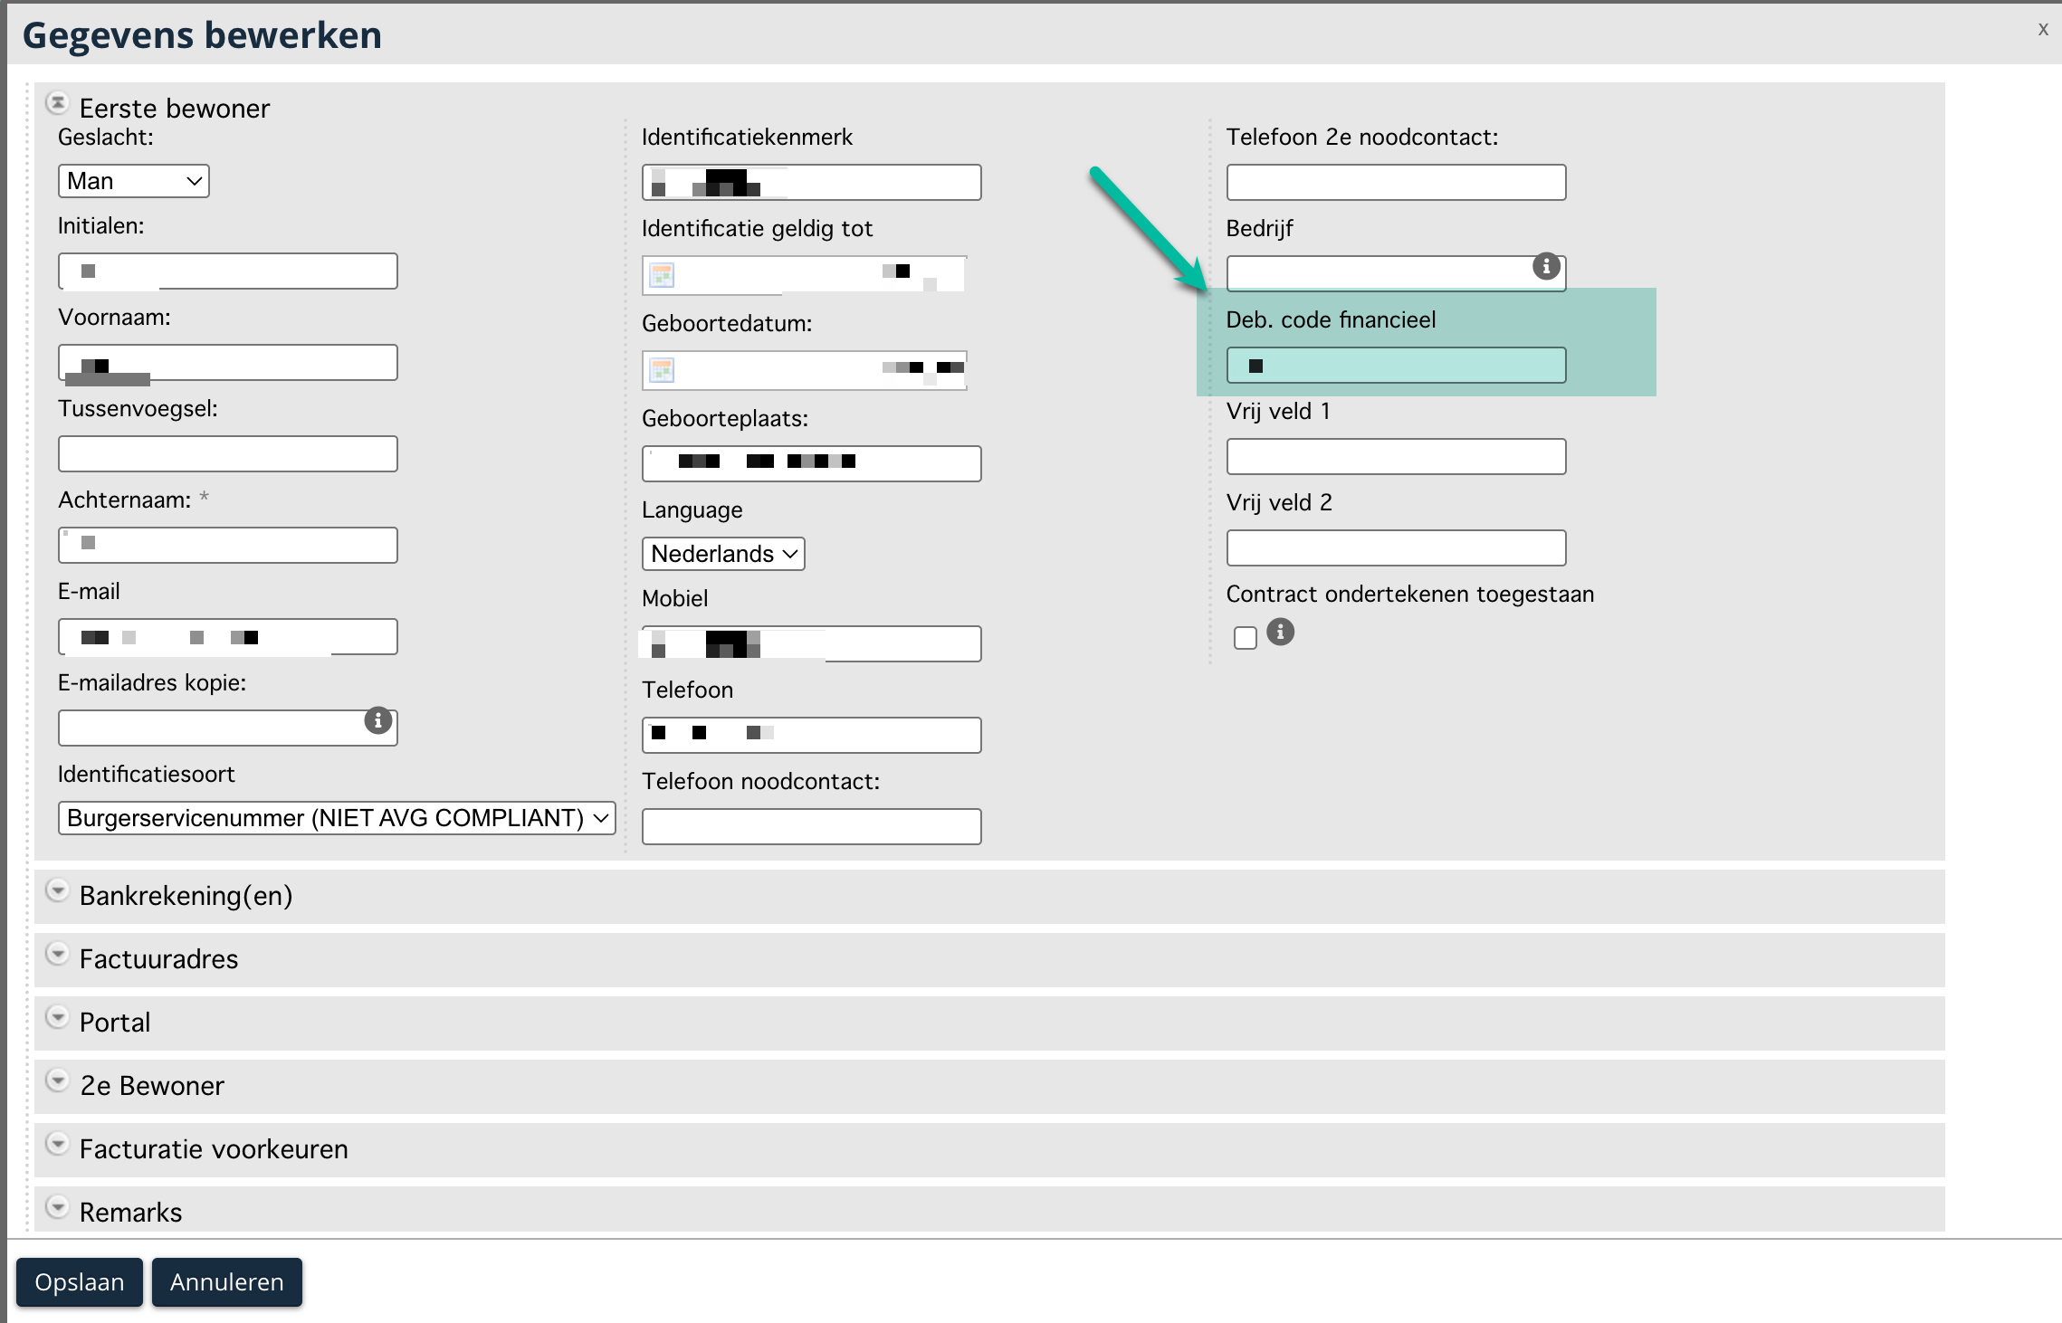Open the Language dropdown

coord(722,554)
